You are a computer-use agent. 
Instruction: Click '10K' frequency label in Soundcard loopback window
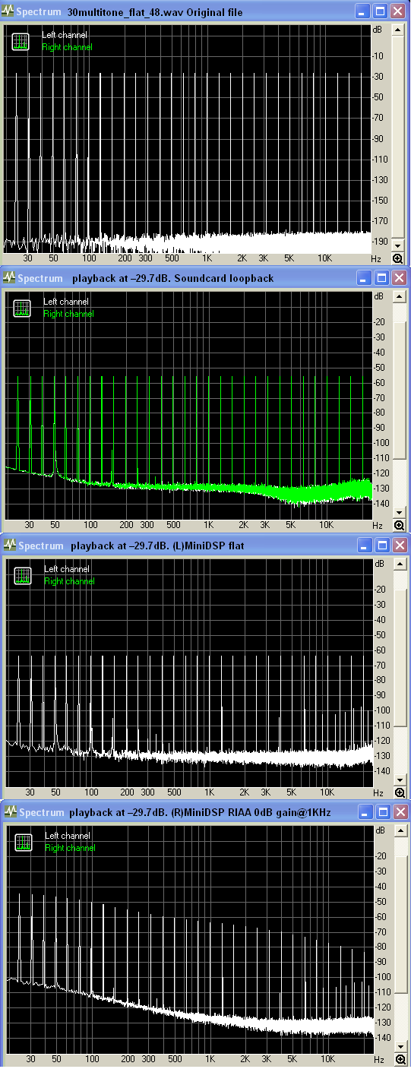pos(325,525)
